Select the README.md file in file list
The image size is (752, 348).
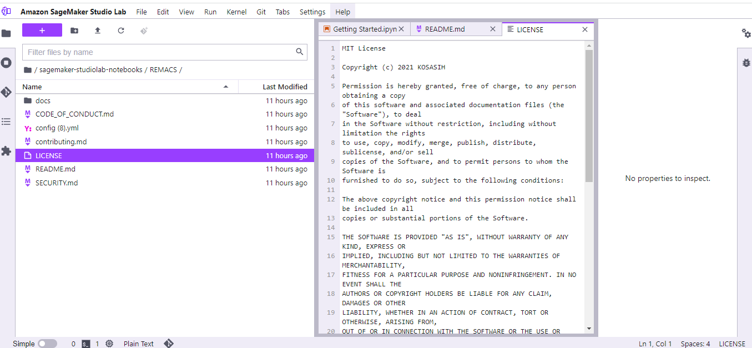click(x=165, y=169)
